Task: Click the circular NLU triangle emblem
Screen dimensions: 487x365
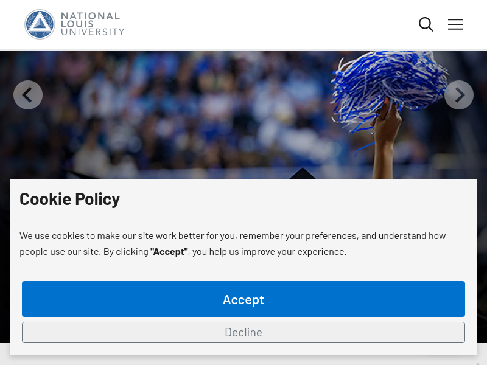Action: (x=40, y=24)
